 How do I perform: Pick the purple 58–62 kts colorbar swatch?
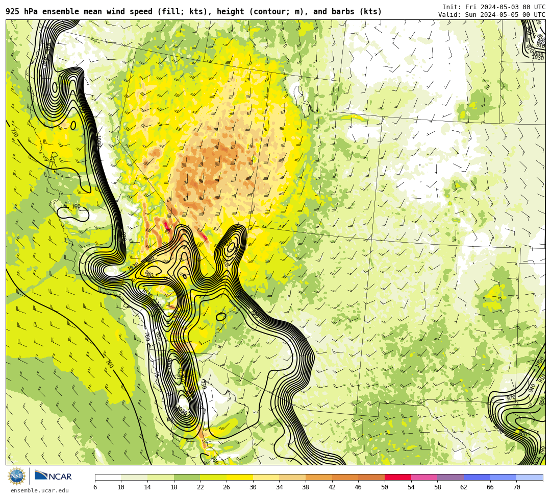(450, 477)
